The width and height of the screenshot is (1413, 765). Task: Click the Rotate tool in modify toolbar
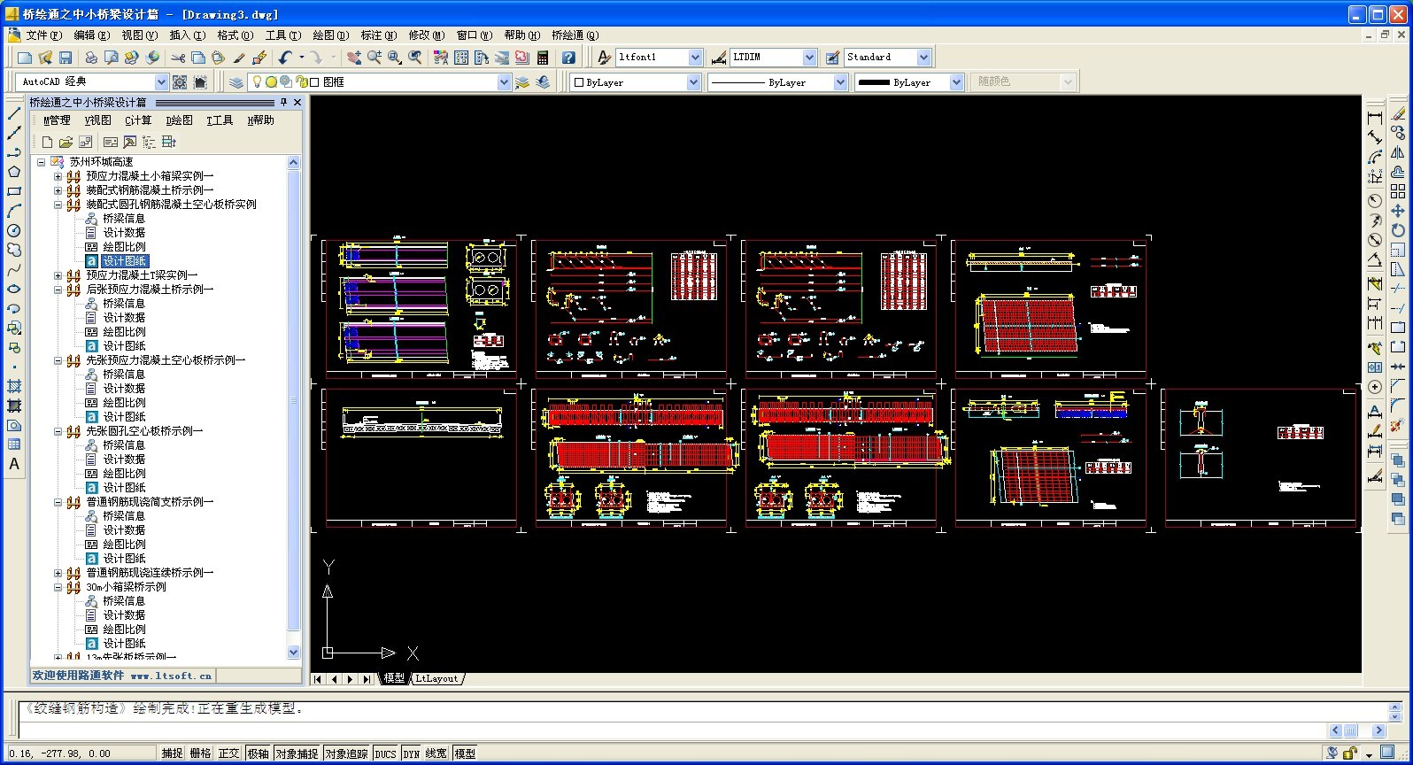coord(1398,230)
